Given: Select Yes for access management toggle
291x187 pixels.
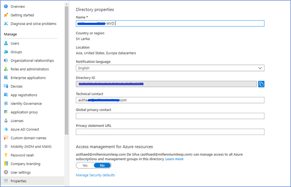Looking at the screenshot, I should pyautogui.click(x=85, y=165).
